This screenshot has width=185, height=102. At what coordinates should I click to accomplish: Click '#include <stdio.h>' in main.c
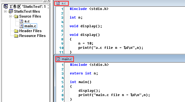click(x=89, y=65)
